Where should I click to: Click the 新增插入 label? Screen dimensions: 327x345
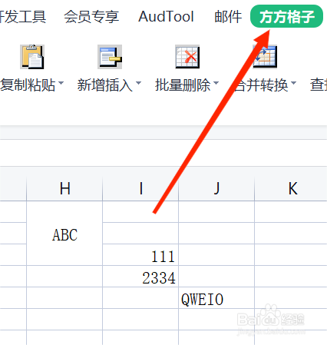[105, 85]
